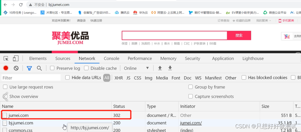The height and width of the screenshot is (132, 301).
Task: Switch to the Sources tab
Action: tap(63, 58)
